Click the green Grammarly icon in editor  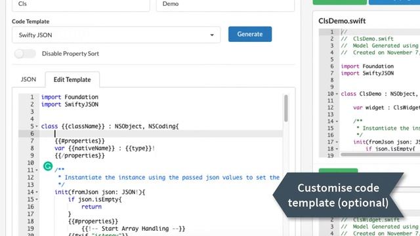pyautogui.click(x=48, y=166)
